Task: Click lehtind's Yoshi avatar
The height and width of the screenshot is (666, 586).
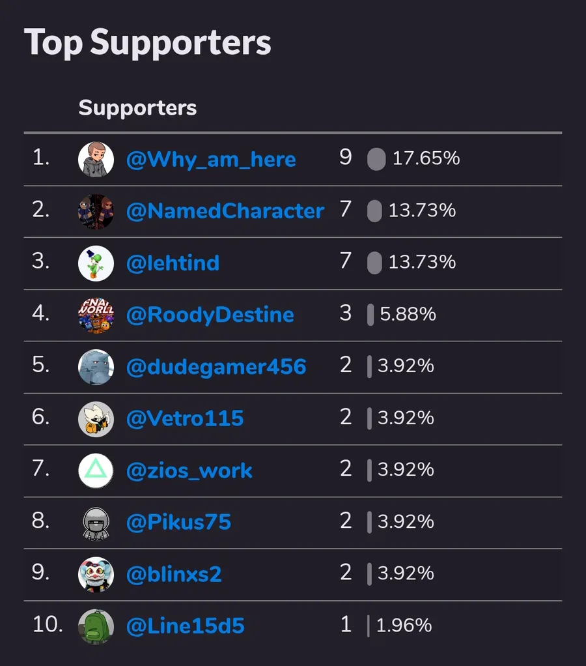Action: pos(96,263)
